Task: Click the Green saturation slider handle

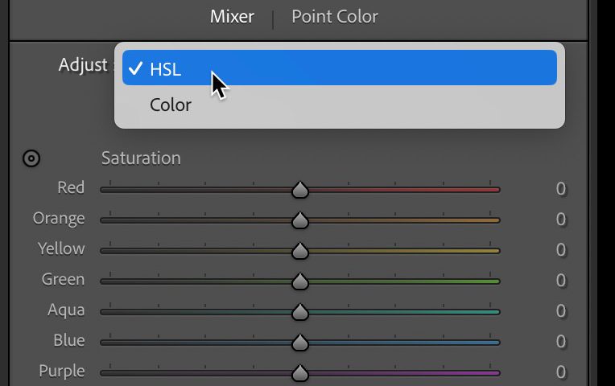Action: (299, 282)
